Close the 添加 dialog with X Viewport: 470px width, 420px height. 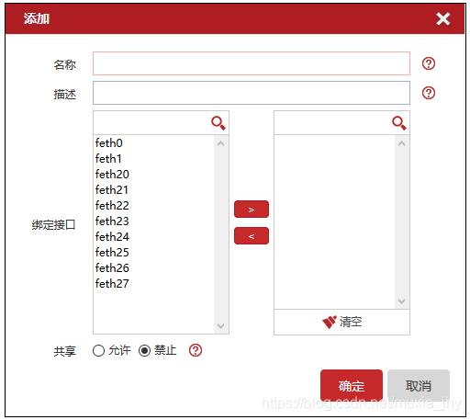coord(442,18)
